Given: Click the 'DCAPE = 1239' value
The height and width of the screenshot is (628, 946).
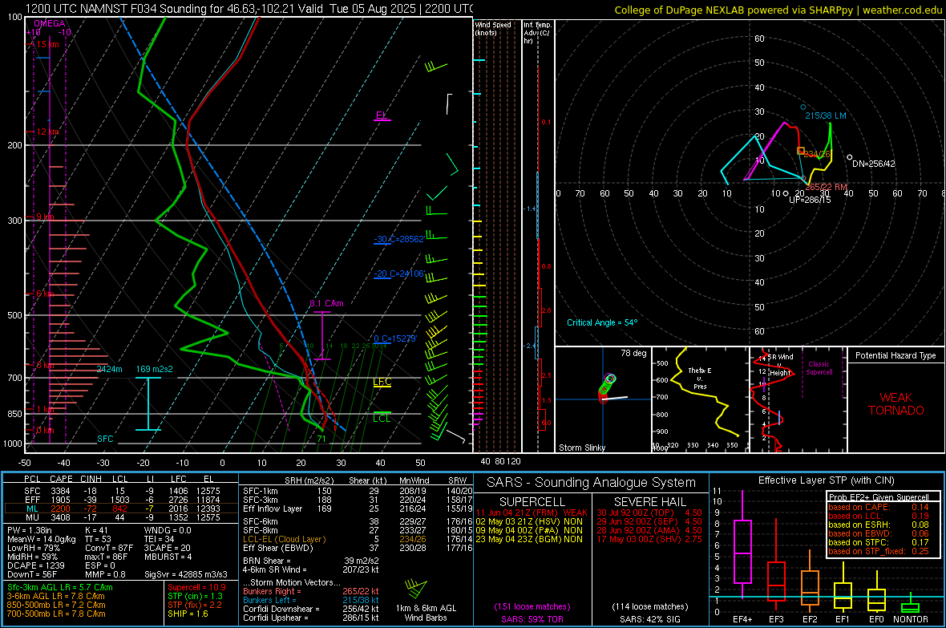Looking at the screenshot, I should coord(35,565).
